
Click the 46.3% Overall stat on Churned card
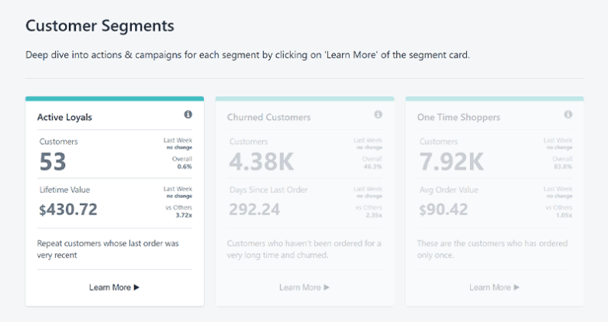[373, 166]
